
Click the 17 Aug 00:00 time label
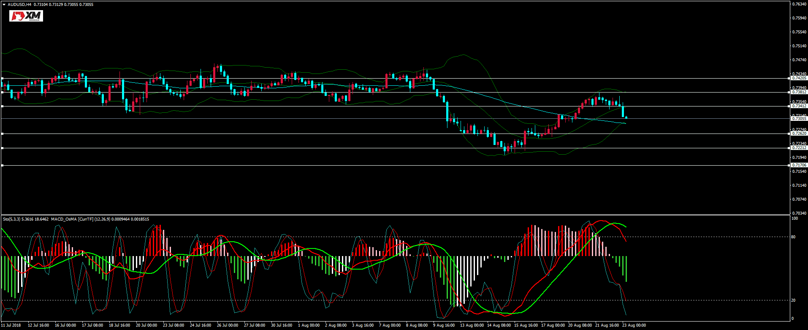click(x=553, y=325)
